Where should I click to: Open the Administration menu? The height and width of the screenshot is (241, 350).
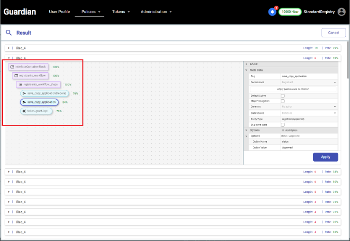[x=156, y=12]
